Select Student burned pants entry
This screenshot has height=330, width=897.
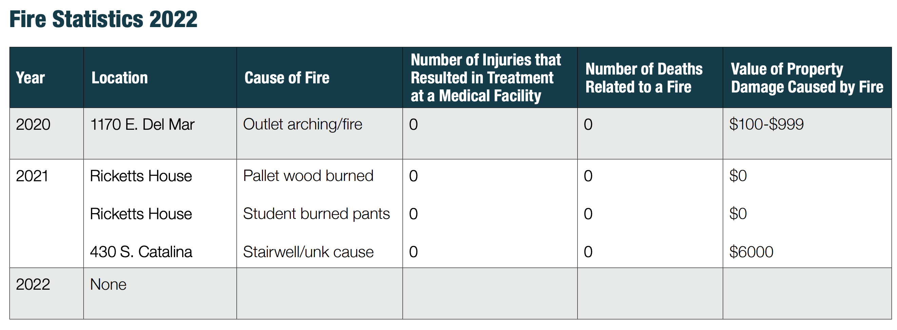[316, 213]
